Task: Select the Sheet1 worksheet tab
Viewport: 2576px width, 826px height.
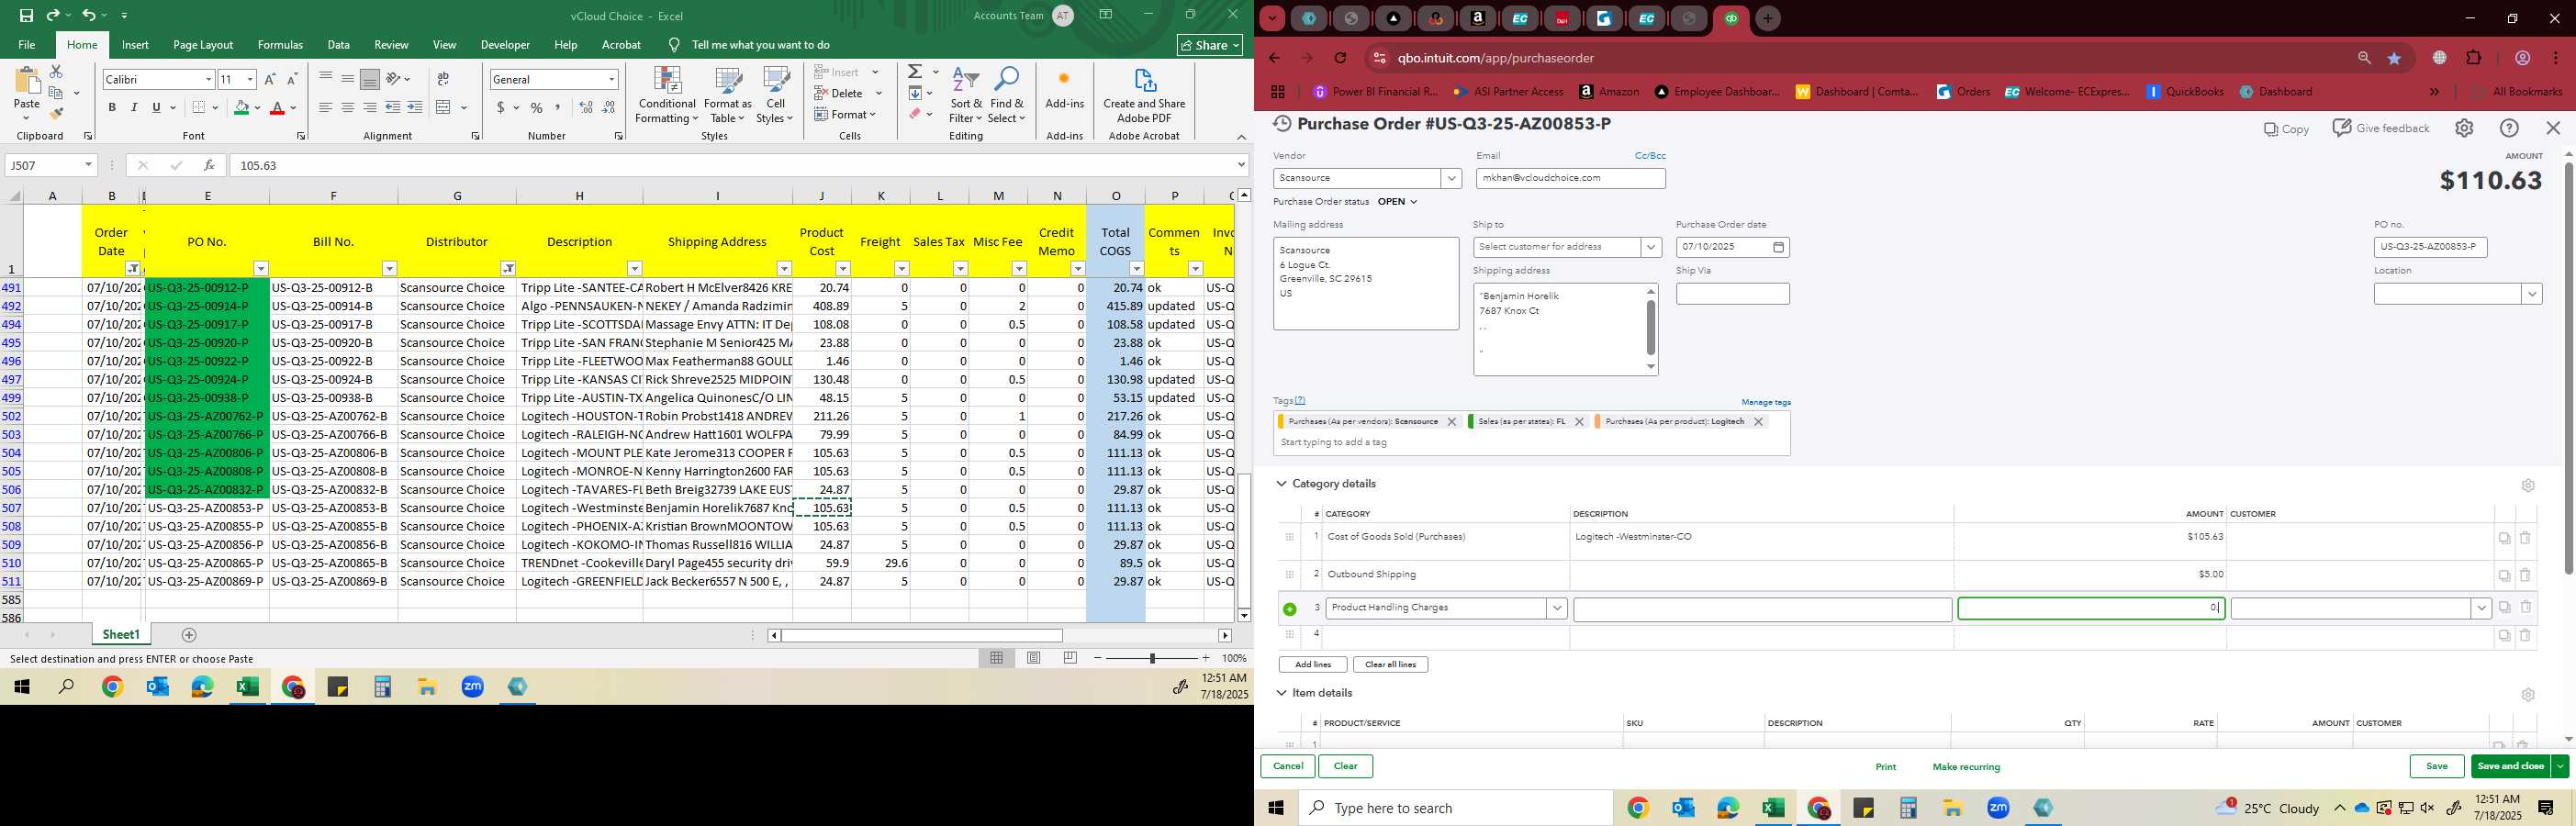Action: tap(121, 635)
